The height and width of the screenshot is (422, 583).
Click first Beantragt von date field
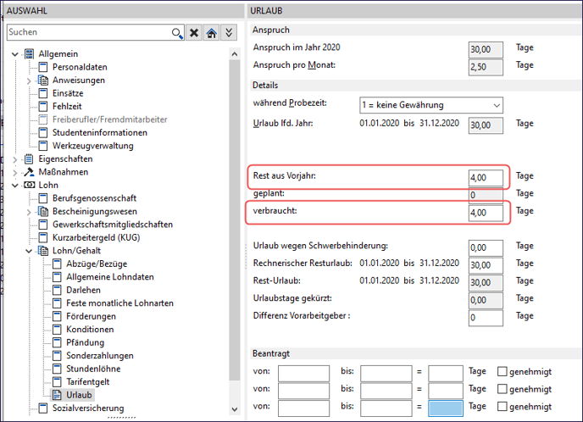click(x=303, y=373)
